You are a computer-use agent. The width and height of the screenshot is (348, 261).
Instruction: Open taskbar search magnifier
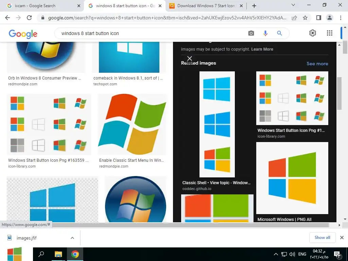(x=41, y=254)
